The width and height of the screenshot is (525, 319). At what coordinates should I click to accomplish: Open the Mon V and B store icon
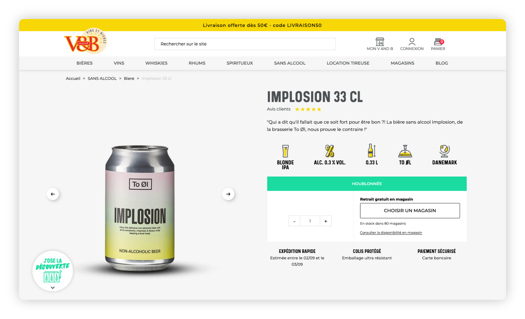pos(380,42)
